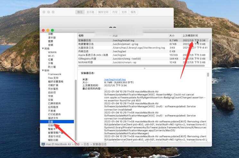Viewport: 239px width, 158px height.
Task: Click the 8.7 MB size cell
Action: coord(173,40)
